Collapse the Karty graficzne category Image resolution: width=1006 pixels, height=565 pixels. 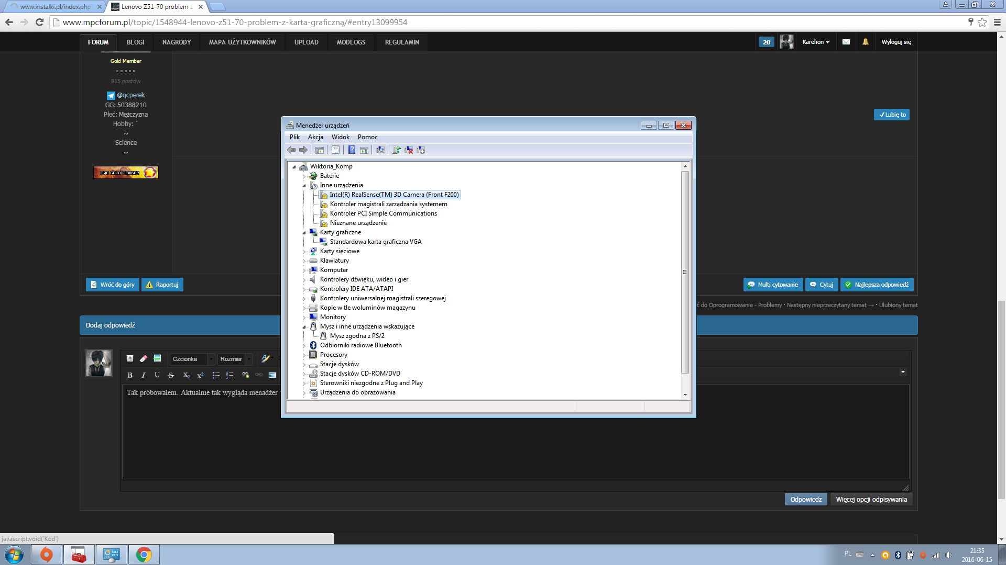point(304,233)
